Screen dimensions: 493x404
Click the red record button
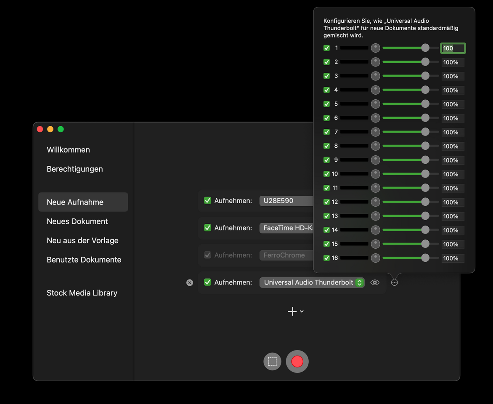point(297,361)
